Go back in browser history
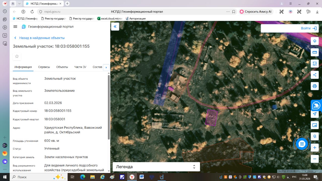This screenshot has height=181, width=322. click(14, 12)
